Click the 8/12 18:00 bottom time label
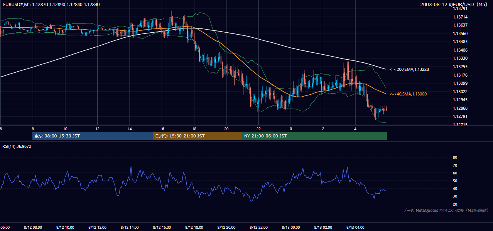Screen dimensions: 493x231 pos(194,227)
